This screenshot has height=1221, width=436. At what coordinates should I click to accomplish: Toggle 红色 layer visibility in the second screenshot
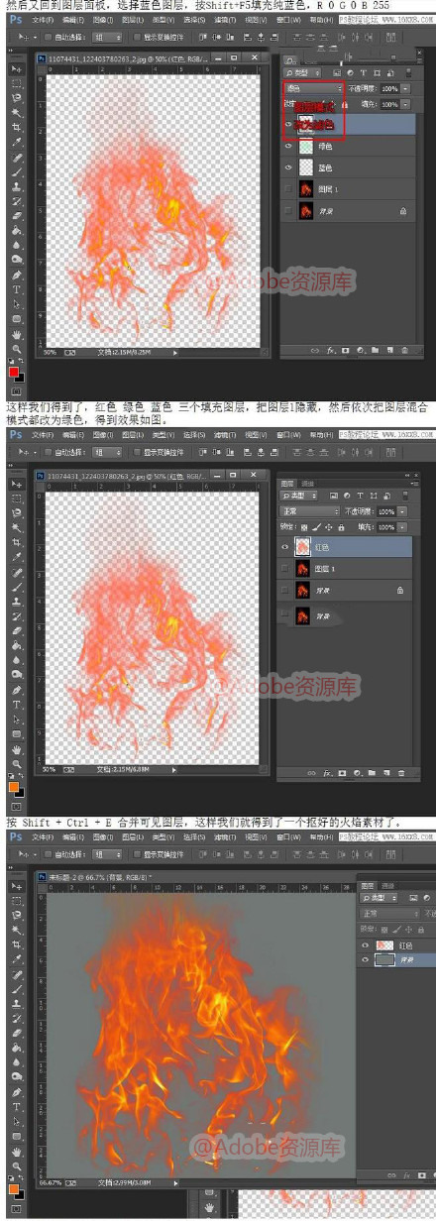[284, 547]
